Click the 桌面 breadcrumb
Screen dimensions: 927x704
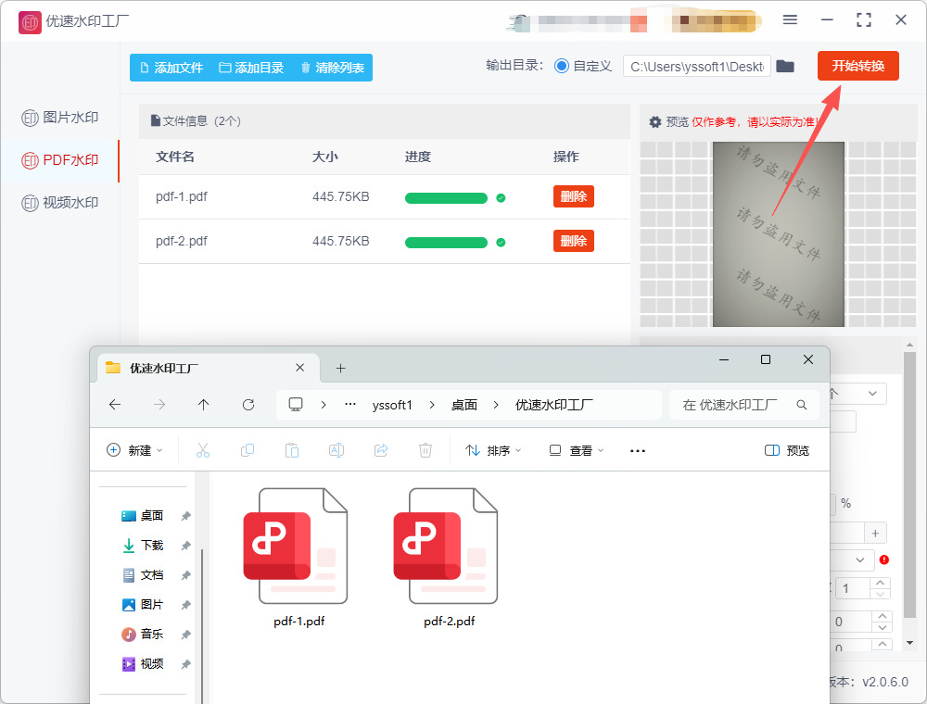pos(464,405)
